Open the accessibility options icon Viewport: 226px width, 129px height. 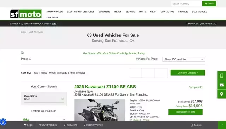click(x=3, y=122)
